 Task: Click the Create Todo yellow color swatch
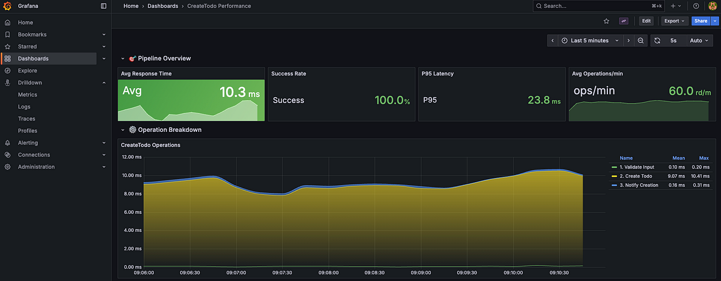(613, 176)
